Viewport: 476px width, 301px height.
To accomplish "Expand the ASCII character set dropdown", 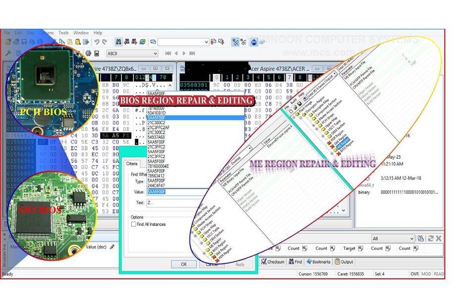I will click(155, 54).
